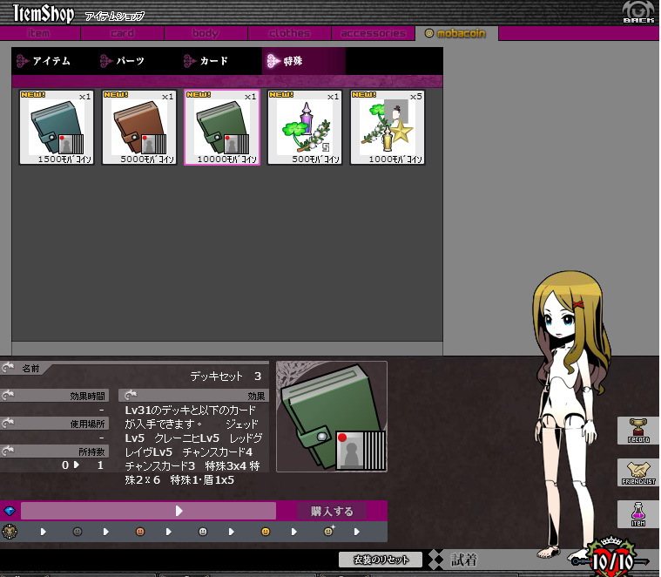Switch to the mobacoin tab

point(456,33)
